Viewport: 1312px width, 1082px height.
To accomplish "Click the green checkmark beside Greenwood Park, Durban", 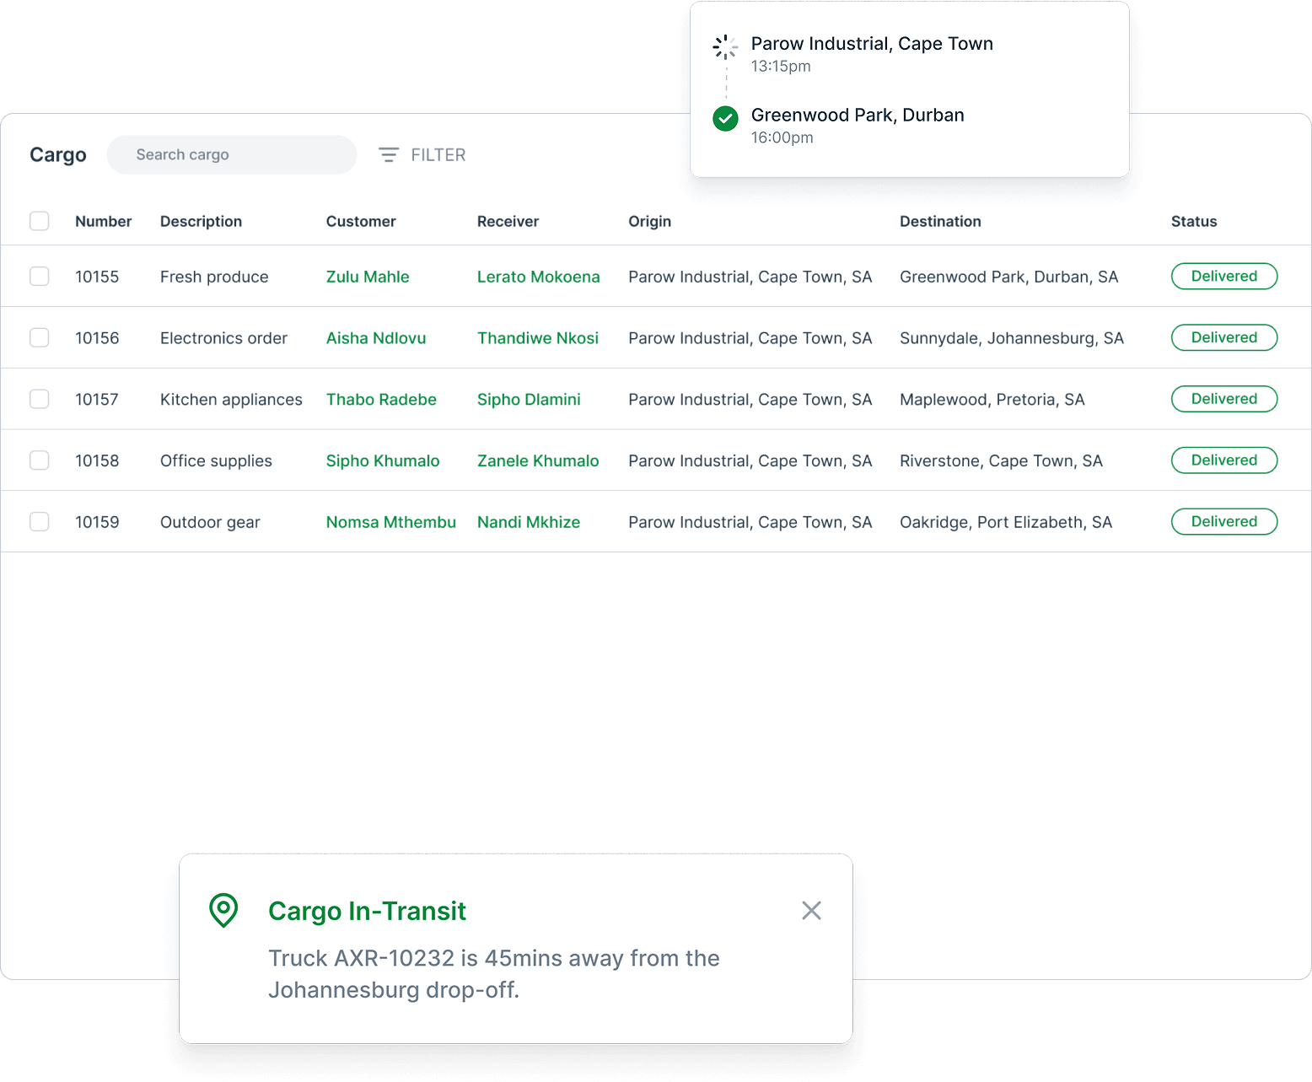I will pos(725,119).
